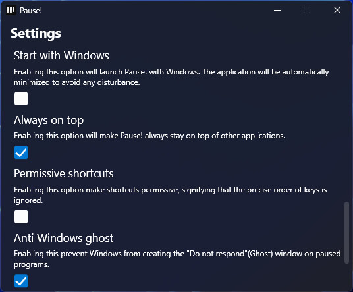Click the Settings page heading

pyautogui.click(x=36, y=34)
